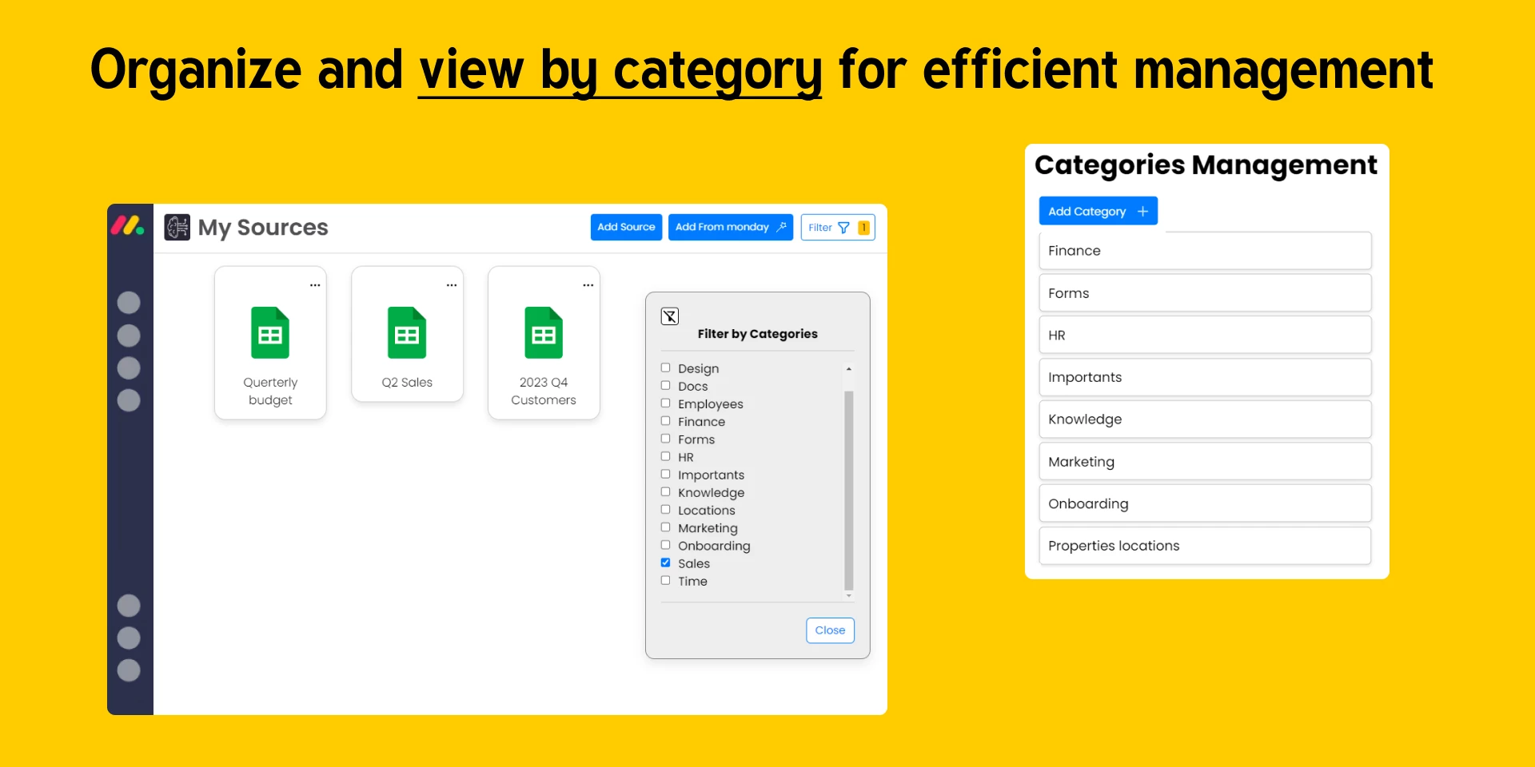Click the category list scrollbar down arrow
The width and height of the screenshot is (1535, 767).
point(849,596)
